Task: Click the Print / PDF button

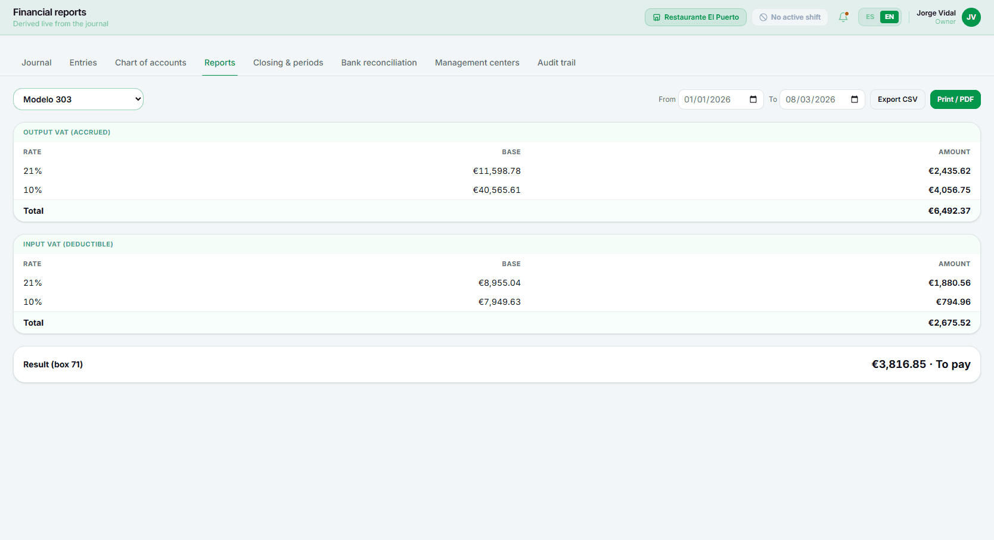Action: (x=955, y=99)
